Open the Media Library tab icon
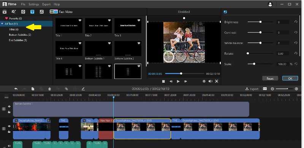This screenshot has width=304, height=148. click(x=4, y=12)
